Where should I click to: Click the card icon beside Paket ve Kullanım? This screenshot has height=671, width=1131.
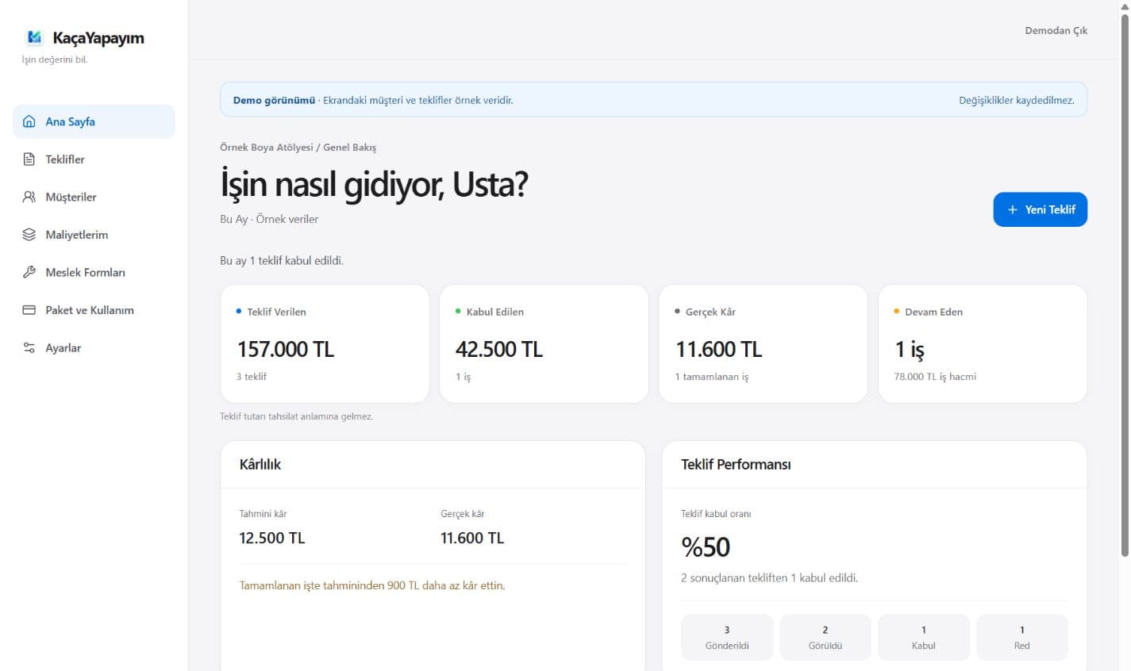tap(29, 310)
